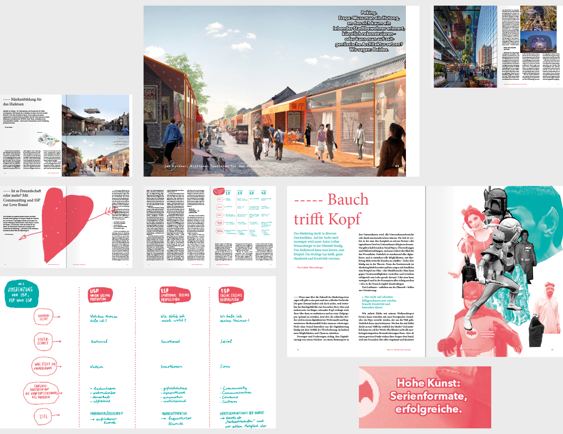The image size is (563, 434).
Task: Click handwritten 'Welchen Nutzen habe ich?'
Action: pyautogui.click(x=104, y=318)
